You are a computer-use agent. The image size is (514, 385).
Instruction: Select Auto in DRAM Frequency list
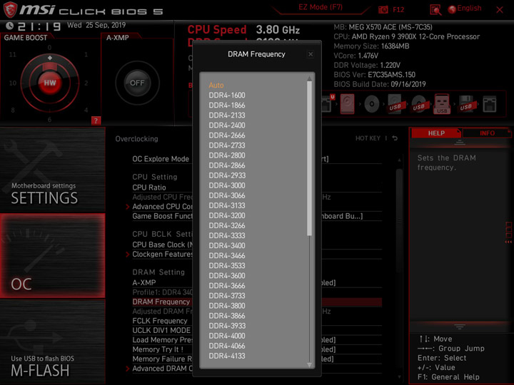tap(216, 85)
